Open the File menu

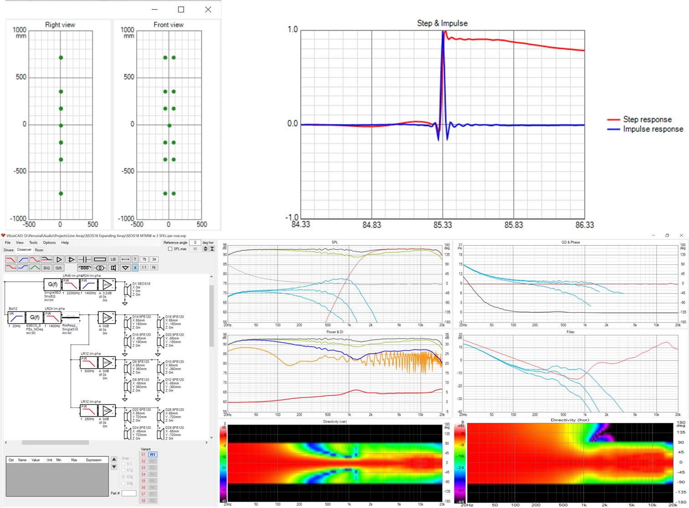8,243
